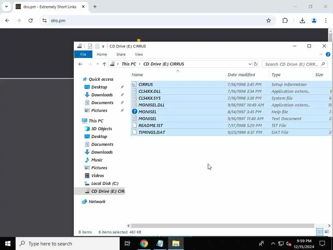Click the dro.pm address bar
The image size is (333, 250).
click(158, 21)
